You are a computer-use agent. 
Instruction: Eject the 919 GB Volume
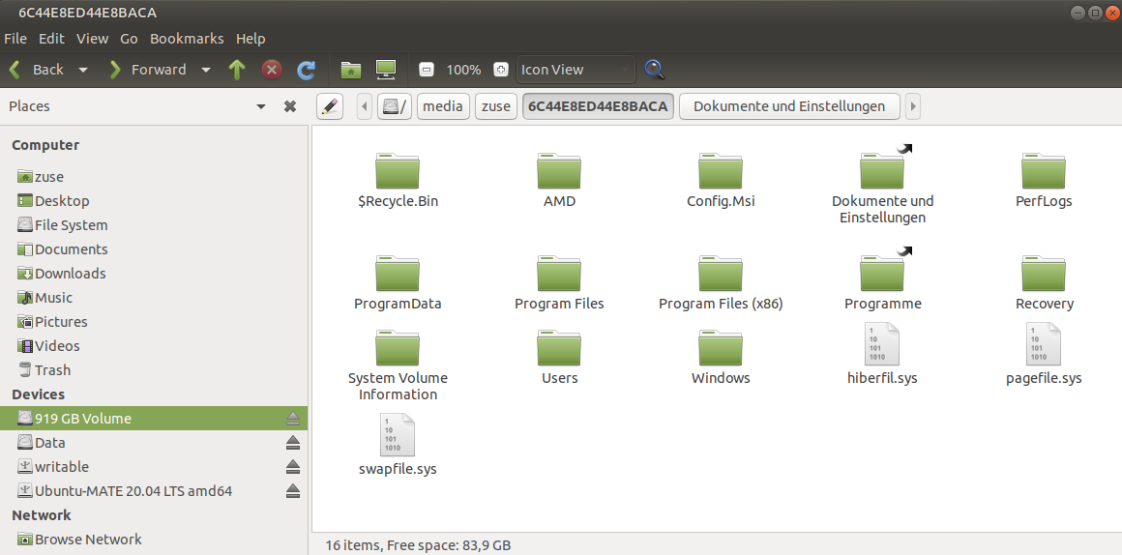coord(293,419)
